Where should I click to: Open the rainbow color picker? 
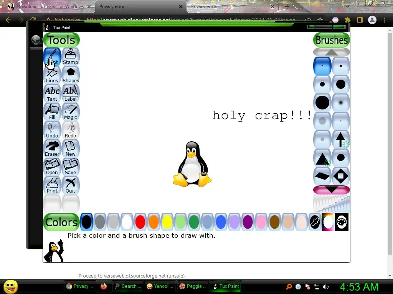[x=328, y=222]
